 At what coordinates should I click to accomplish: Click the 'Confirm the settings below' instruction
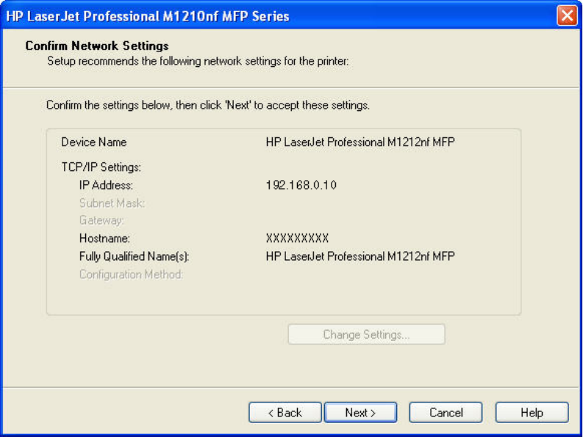pyautogui.click(x=208, y=106)
